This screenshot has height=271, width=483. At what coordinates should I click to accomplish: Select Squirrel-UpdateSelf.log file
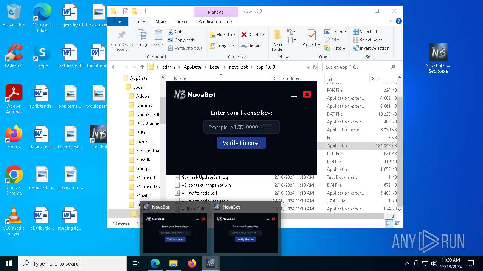pos(205,177)
